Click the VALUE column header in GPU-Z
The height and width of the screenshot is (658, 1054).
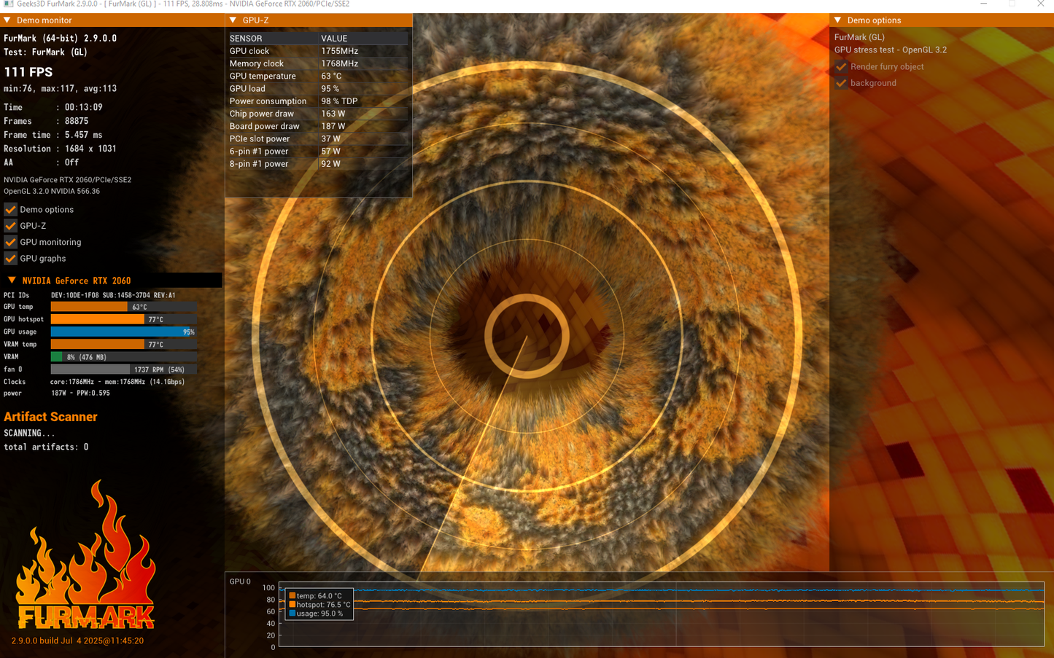(x=334, y=39)
